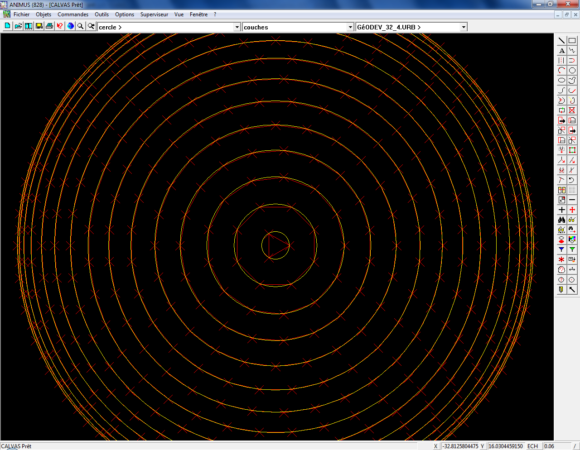
Task: Open the '?' help menu
Action: coord(215,14)
